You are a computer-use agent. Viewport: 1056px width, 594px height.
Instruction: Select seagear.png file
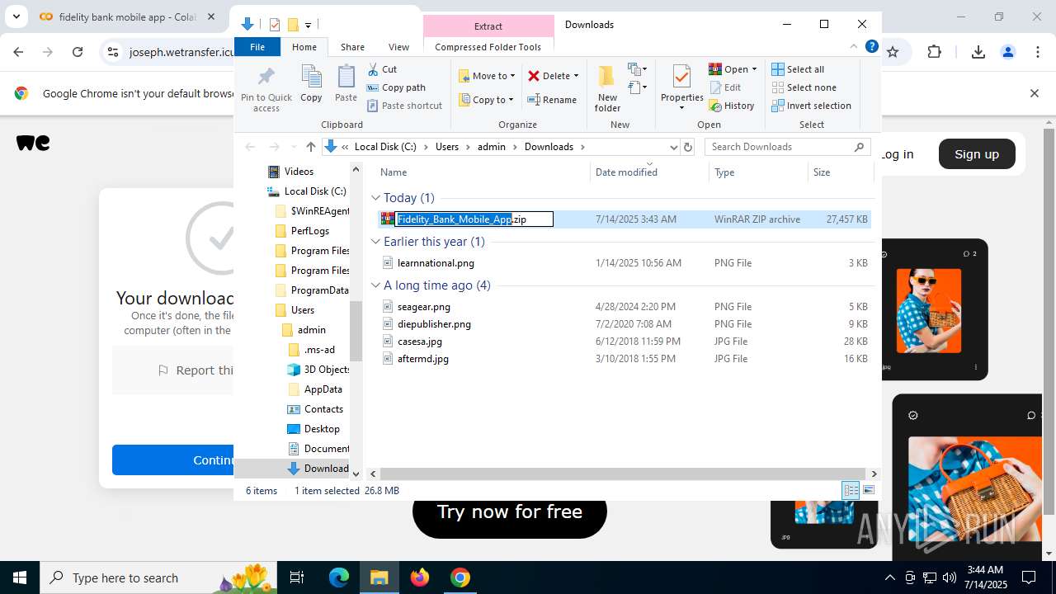424,307
